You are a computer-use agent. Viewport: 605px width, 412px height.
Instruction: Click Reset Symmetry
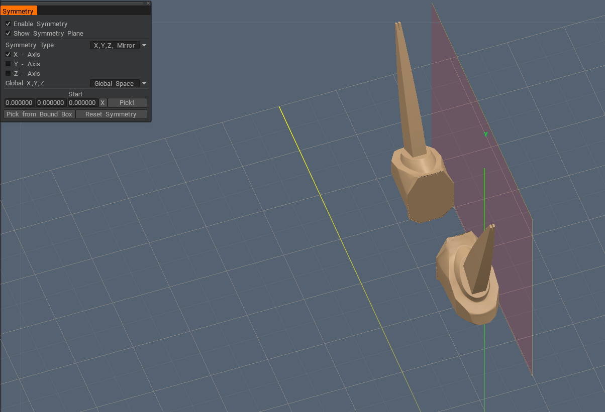point(111,114)
